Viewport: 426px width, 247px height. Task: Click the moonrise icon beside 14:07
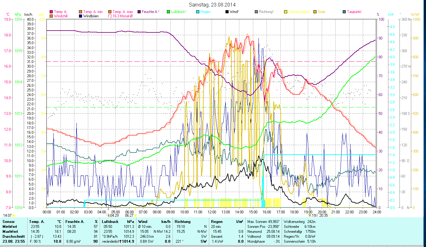(x=14, y=216)
